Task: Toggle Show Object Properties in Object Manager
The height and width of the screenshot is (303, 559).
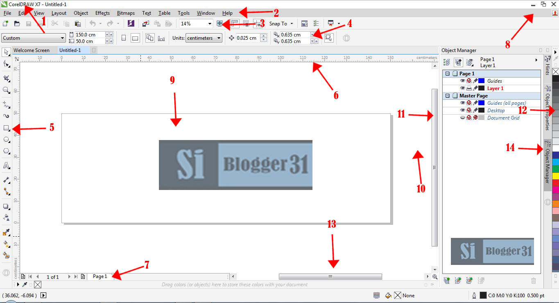Action: [x=447, y=62]
